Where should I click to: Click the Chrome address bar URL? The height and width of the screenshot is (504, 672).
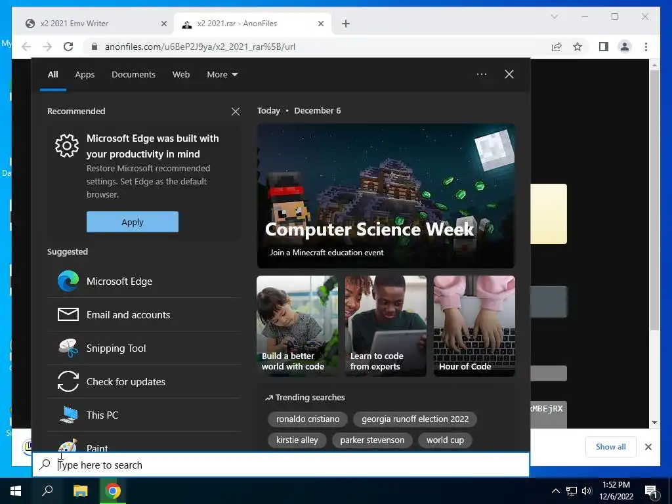pyautogui.click(x=200, y=47)
